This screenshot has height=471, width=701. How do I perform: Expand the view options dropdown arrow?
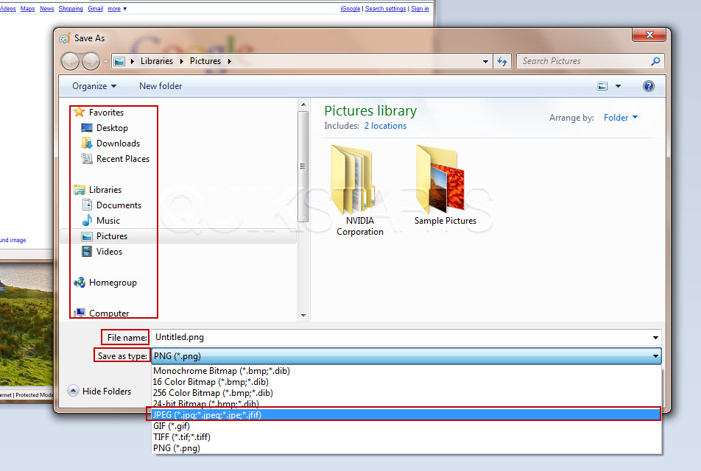click(x=618, y=86)
